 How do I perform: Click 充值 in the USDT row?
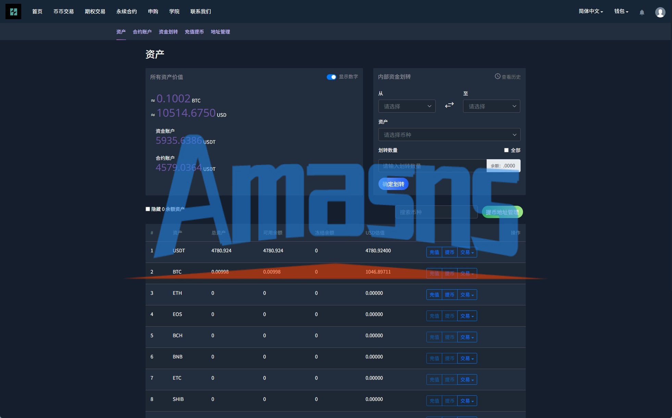(434, 252)
